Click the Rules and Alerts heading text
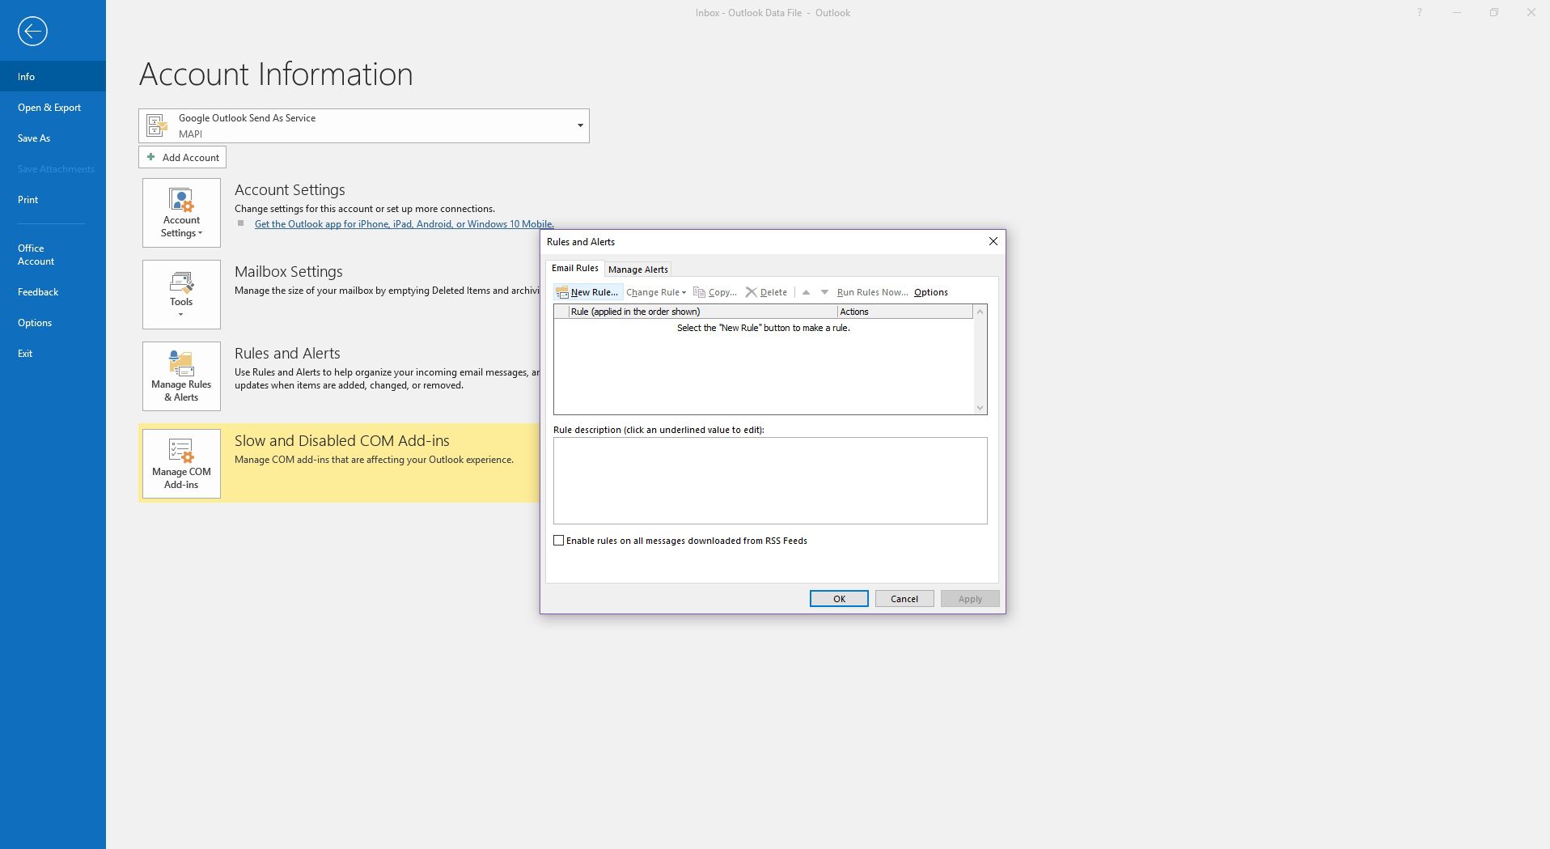This screenshot has height=849, width=1550. click(x=287, y=354)
